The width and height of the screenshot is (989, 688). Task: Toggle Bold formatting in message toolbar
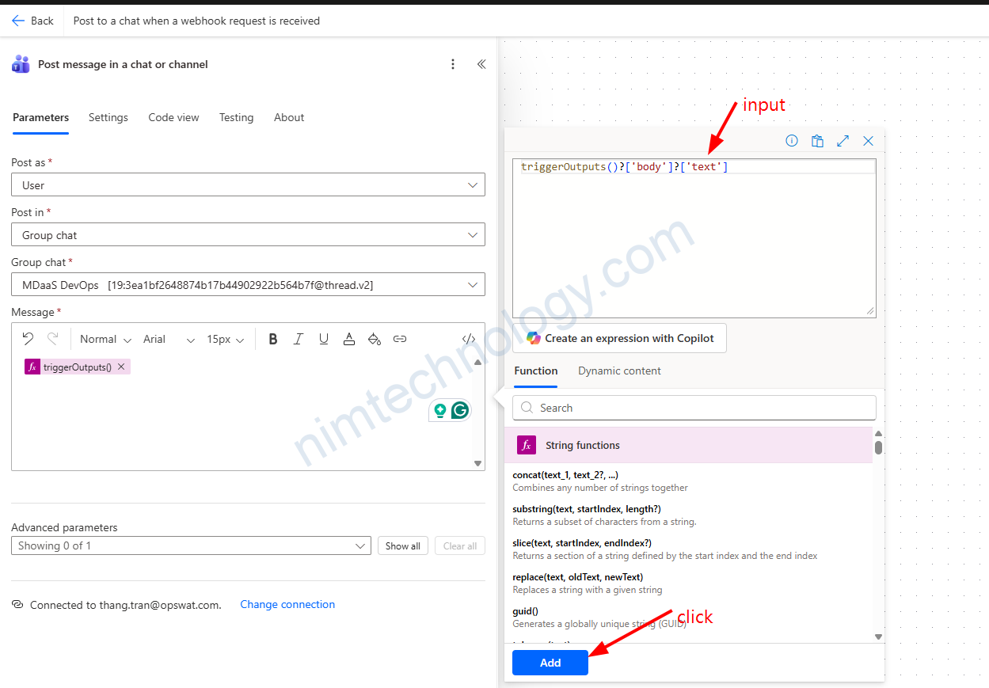tap(273, 339)
